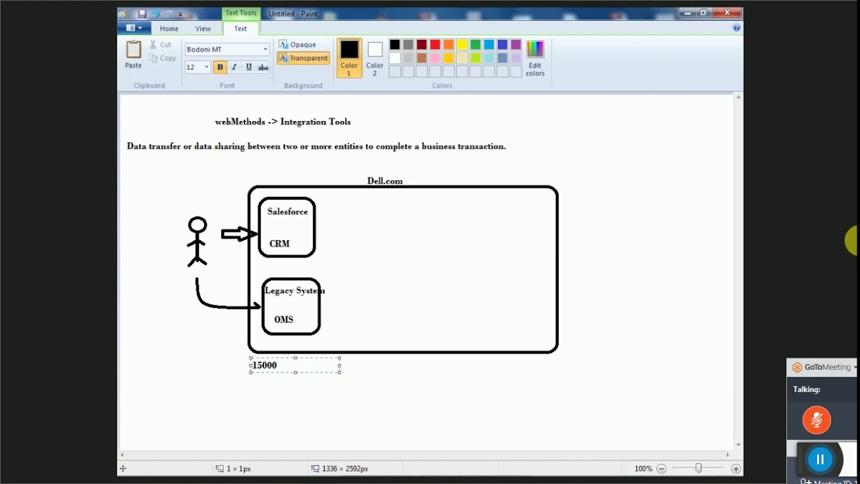860x484 pixels.
Task: Pick the gold color swatch
Action: click(449, 58)
